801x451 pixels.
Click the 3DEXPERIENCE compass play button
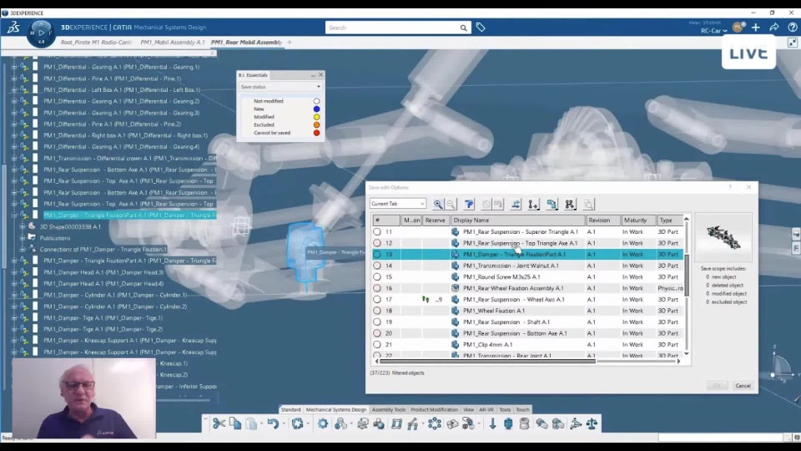[42, 33]
